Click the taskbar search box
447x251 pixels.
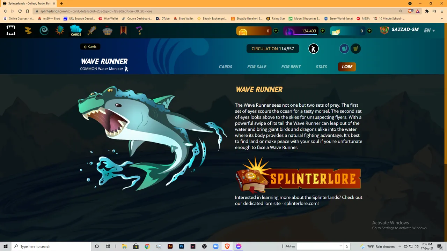[x=51, y=246]
